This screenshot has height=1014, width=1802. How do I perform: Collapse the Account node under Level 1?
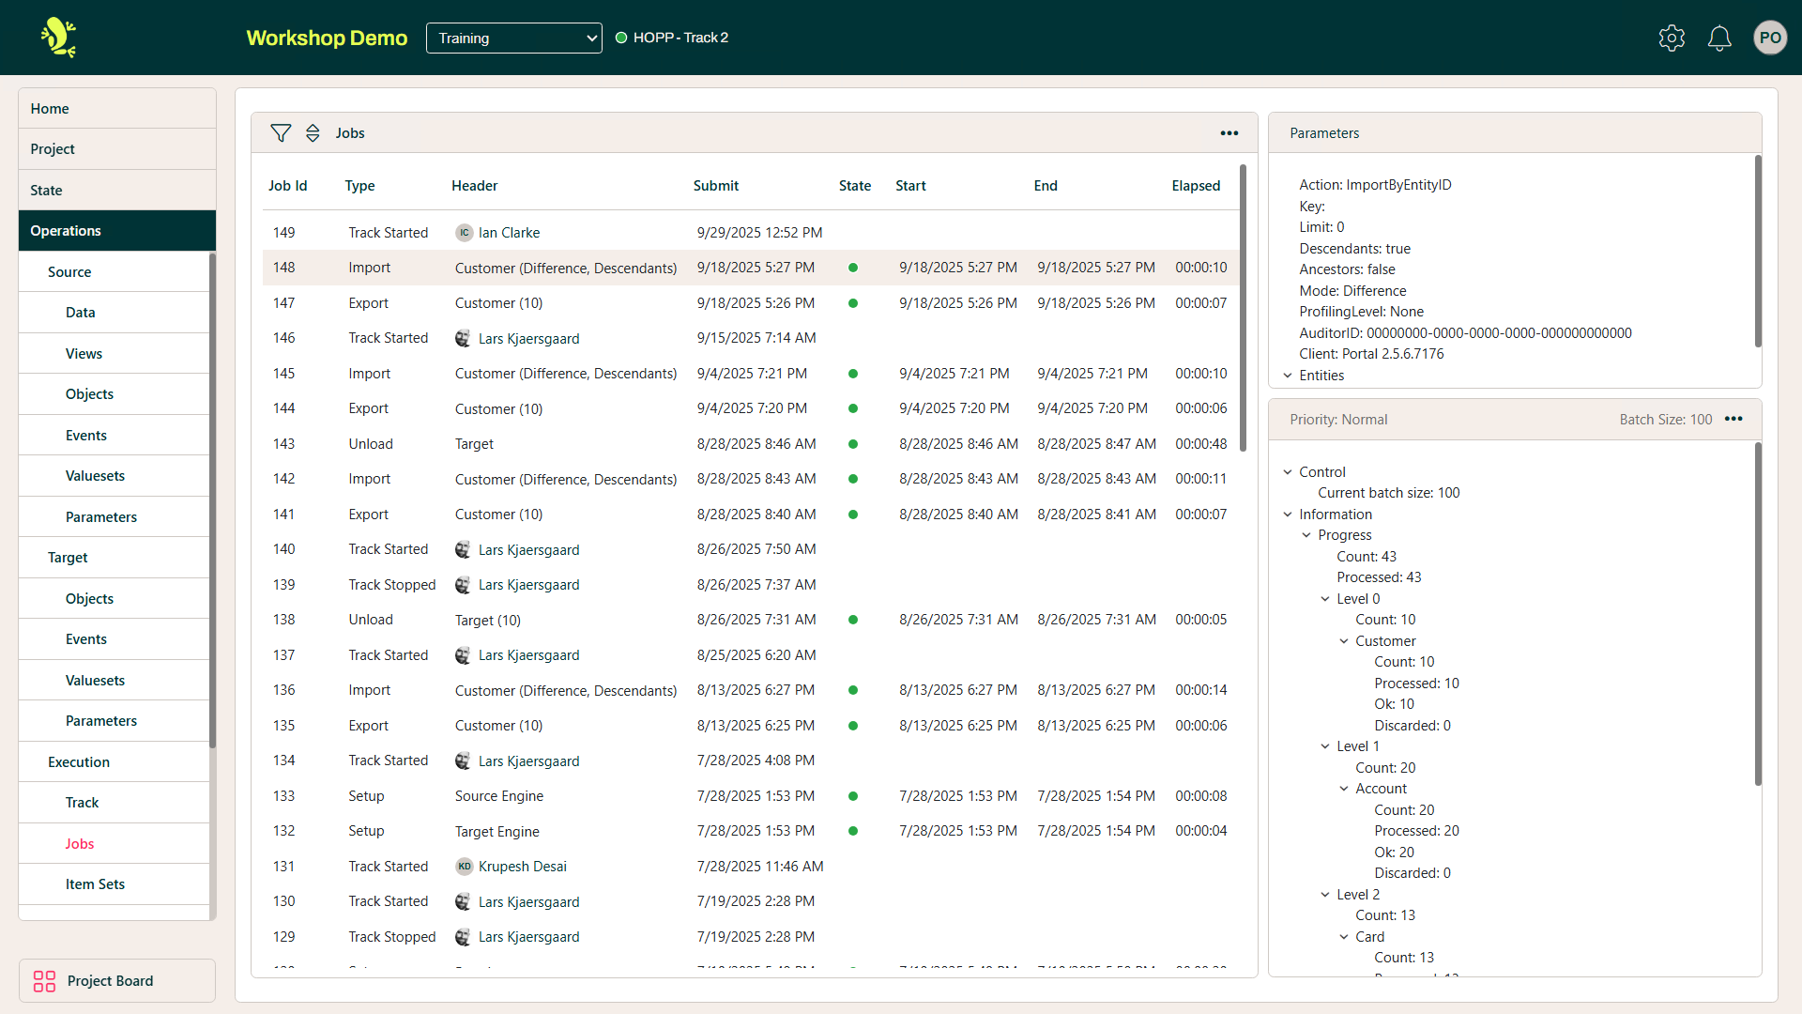click(x=1344, y=789)
